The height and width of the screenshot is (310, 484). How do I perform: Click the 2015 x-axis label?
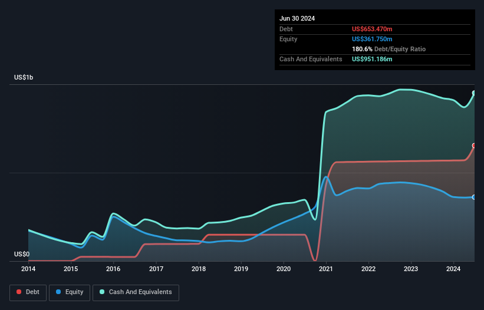point(71,269)
